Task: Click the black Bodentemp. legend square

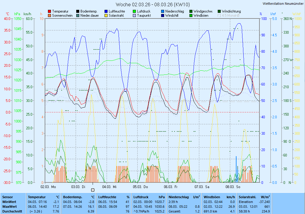Action: coord(78,11)
